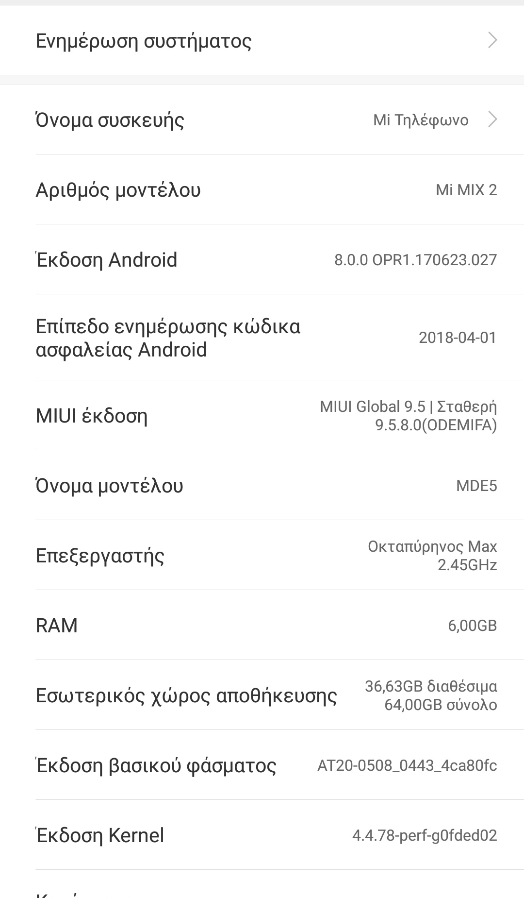This screenshot has width=524, height=898.
Task: Click the MIUI Global 9.5 version value
Action: coord(408,416)
